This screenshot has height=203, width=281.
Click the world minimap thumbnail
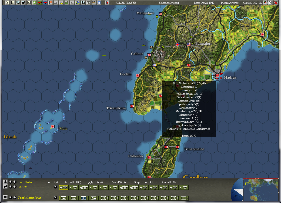pyautogui.click(x=260, y=190)
